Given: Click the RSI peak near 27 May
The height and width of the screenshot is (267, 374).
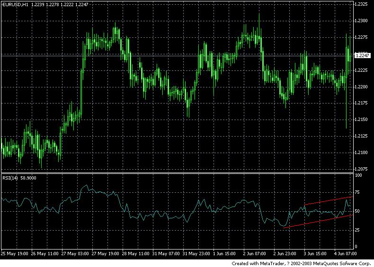Looking at the screenshot, I should (x=86, y=186).
